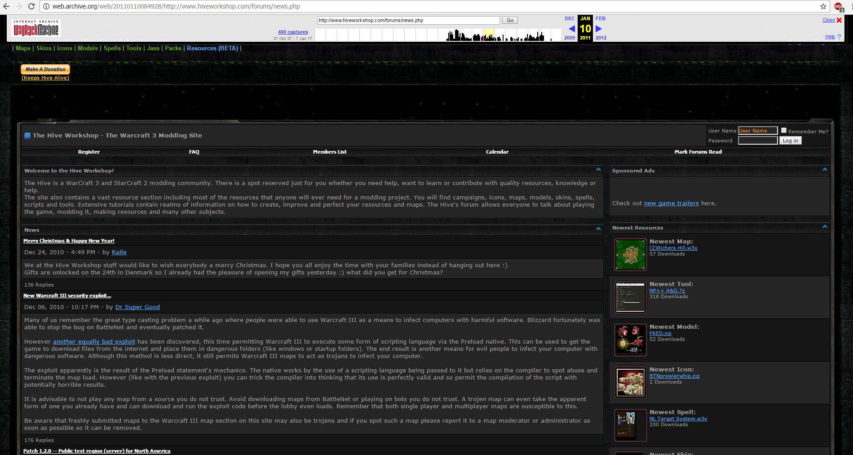Open New Warcraft III security exploit post

click(x=67, y=296)
